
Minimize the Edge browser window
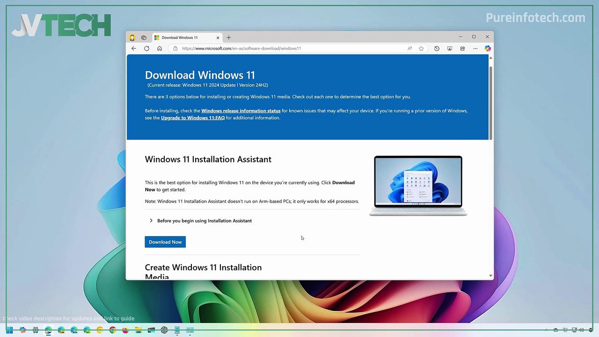click(x=460, y=37)
